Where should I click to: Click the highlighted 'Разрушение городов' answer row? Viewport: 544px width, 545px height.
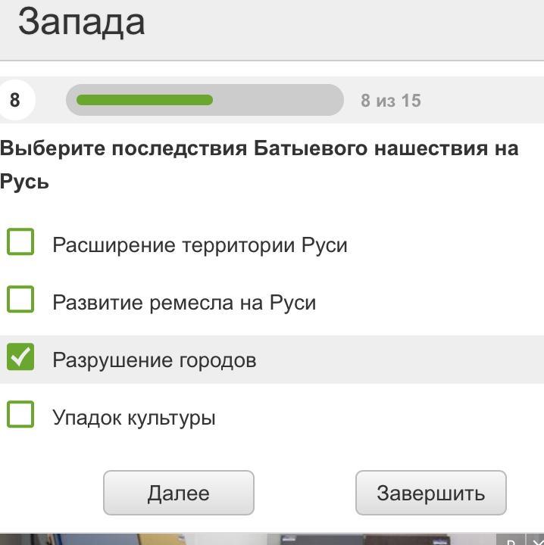pyautogui.click(x=272, y=360)
